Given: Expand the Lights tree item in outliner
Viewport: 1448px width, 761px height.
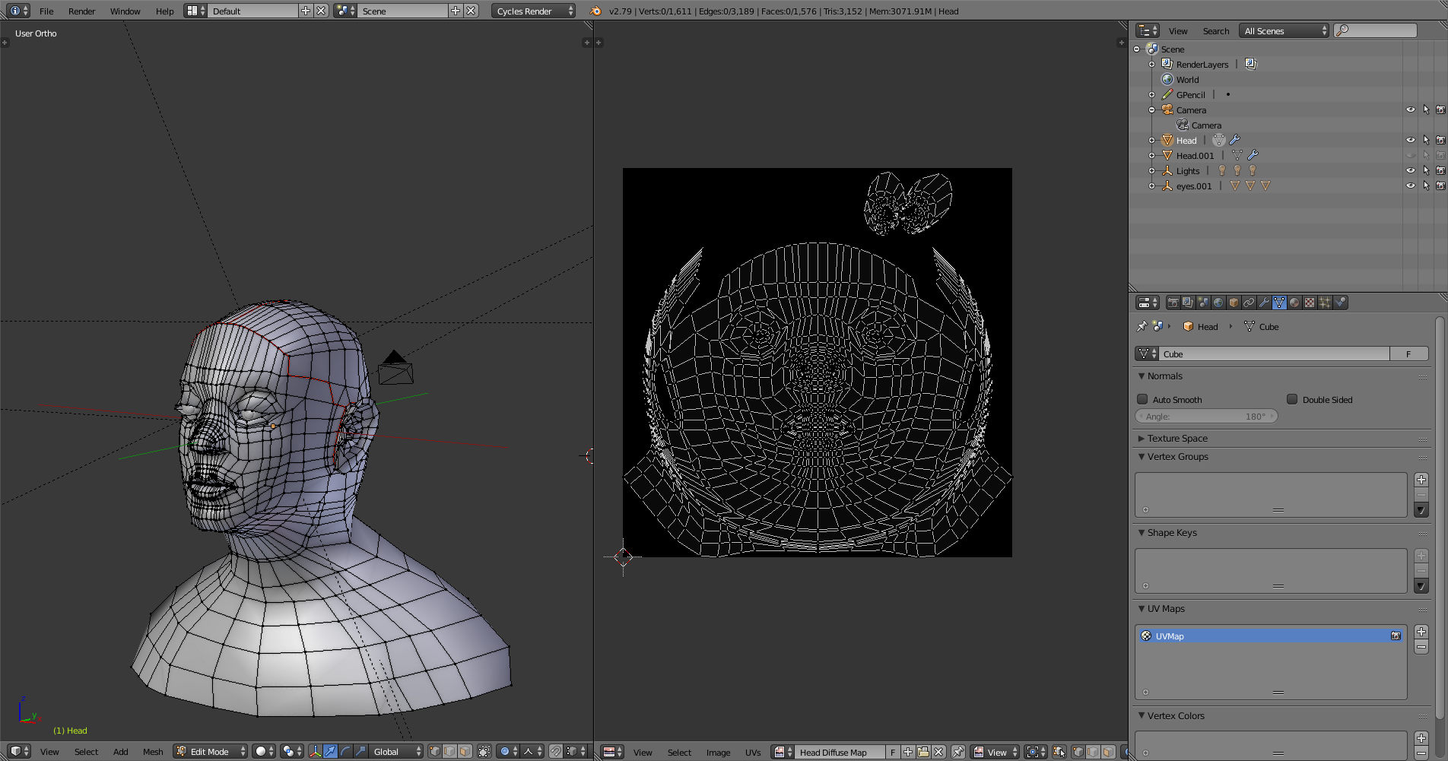Looking at the screenshot, I should pos(1151,170).
